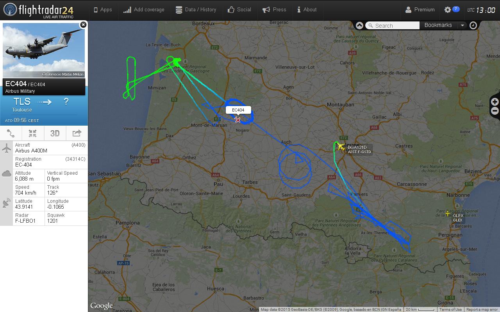The height and width of the screenshot is (312, 500).
Task: Open the Bookmarks menu
Action: click(438, 25)
